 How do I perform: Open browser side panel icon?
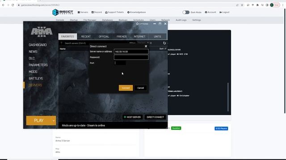(267, 5)
